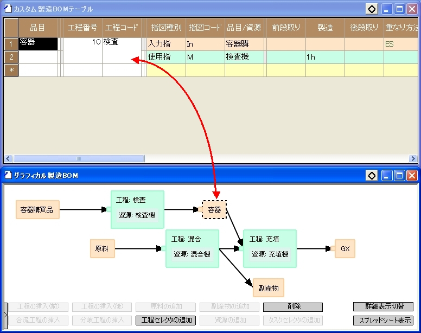
Task: Click the 1h production cell in row 2
Action: click(x=325, y=57)
